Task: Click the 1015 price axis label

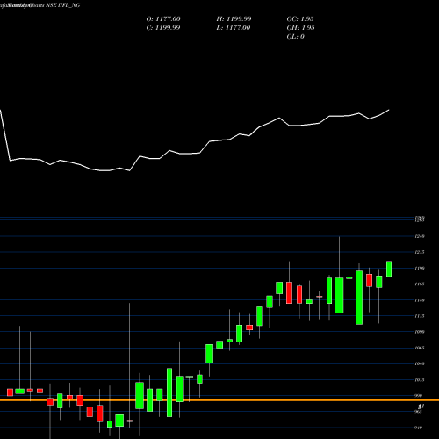Action: pos(420,380)
